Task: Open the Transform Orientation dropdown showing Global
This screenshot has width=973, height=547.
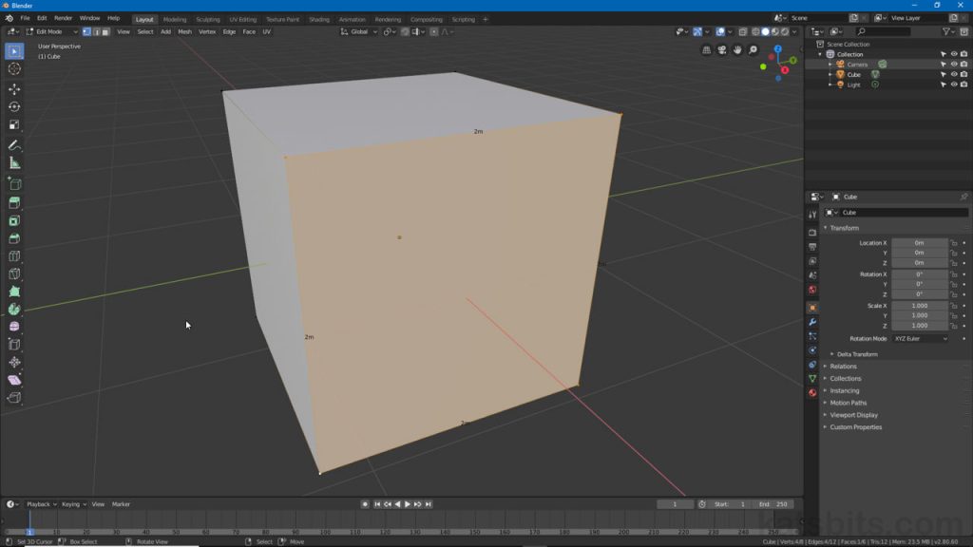Action: pyautogui.click(x=361, y=31)
